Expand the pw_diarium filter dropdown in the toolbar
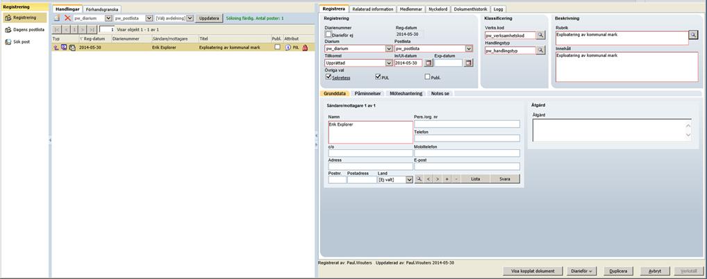707x279 pixels. (108, 18)
